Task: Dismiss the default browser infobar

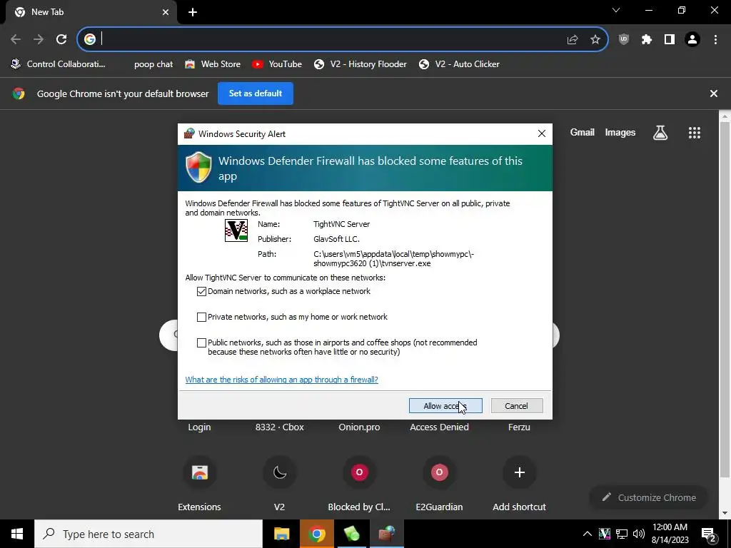Action: pyautogui.click(x=713, y=93)
